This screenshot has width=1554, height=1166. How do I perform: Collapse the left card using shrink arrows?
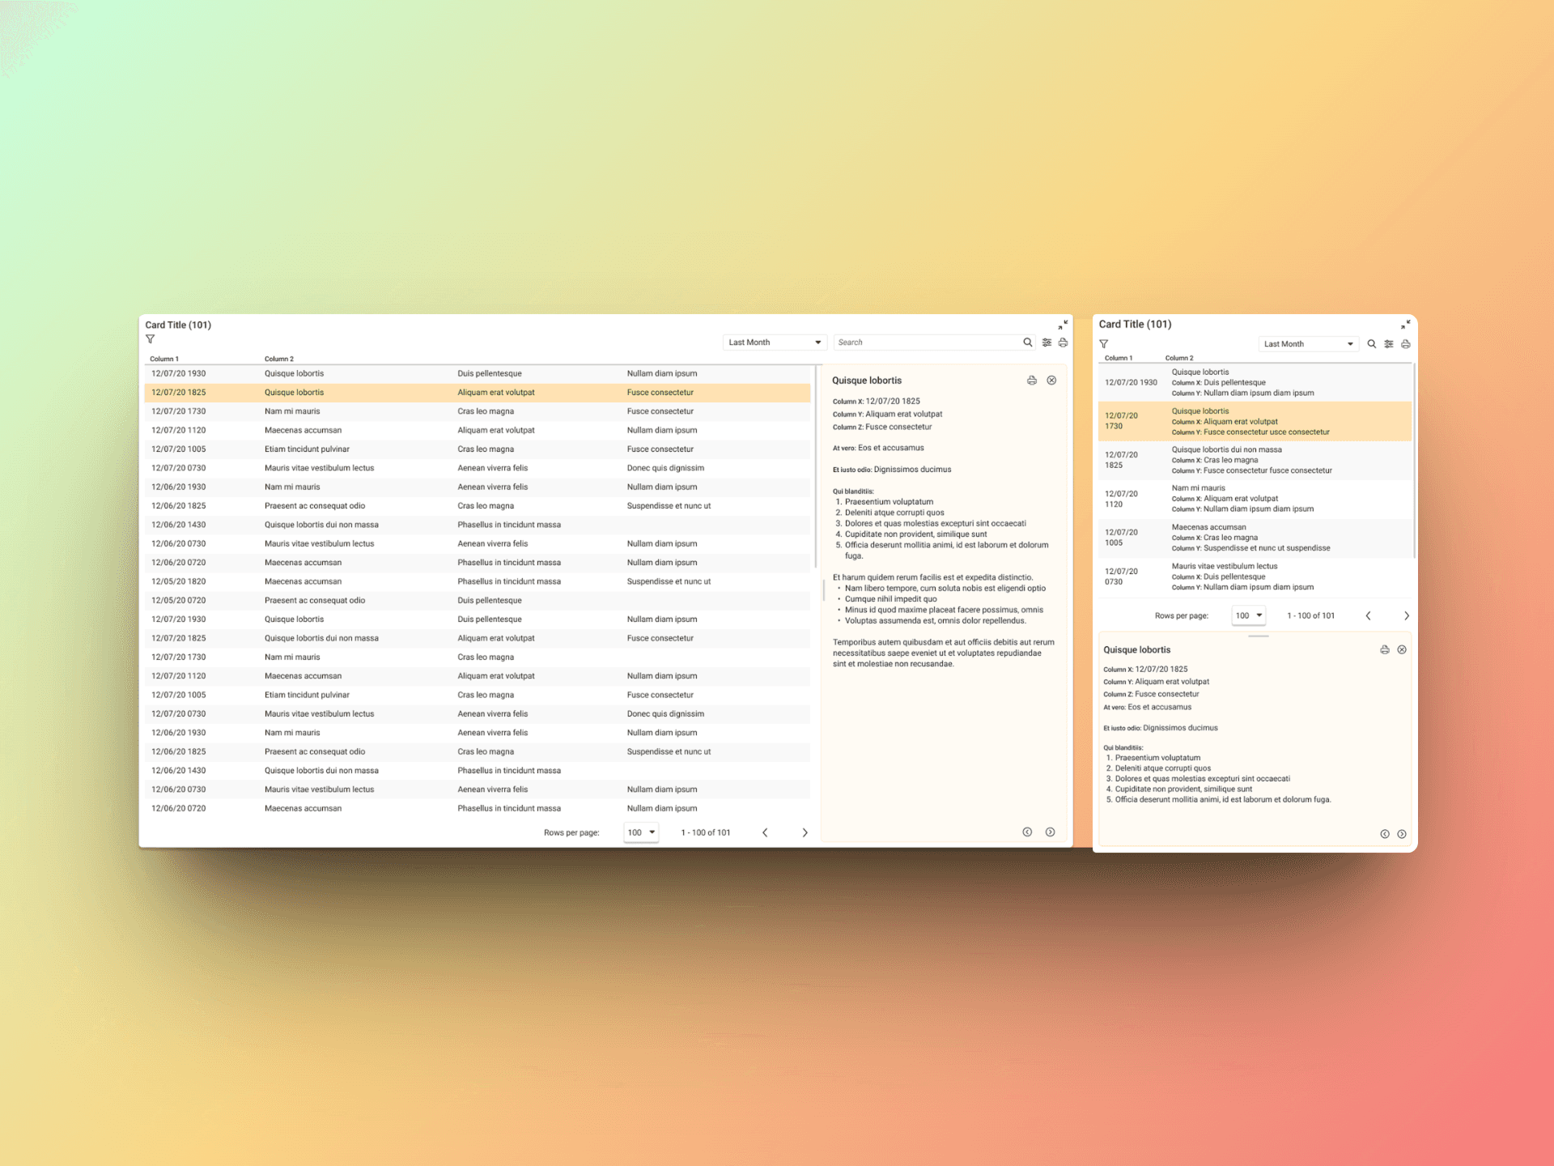point(1064,324)
